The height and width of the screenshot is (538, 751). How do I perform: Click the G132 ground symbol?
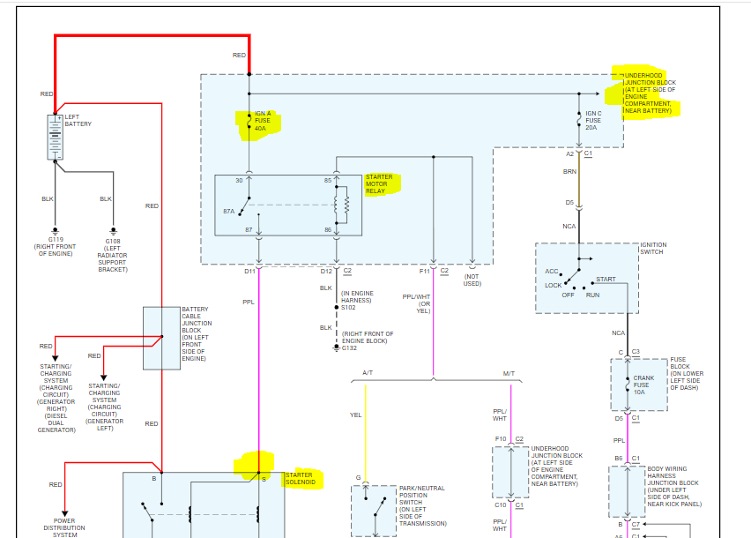[336, 347]
